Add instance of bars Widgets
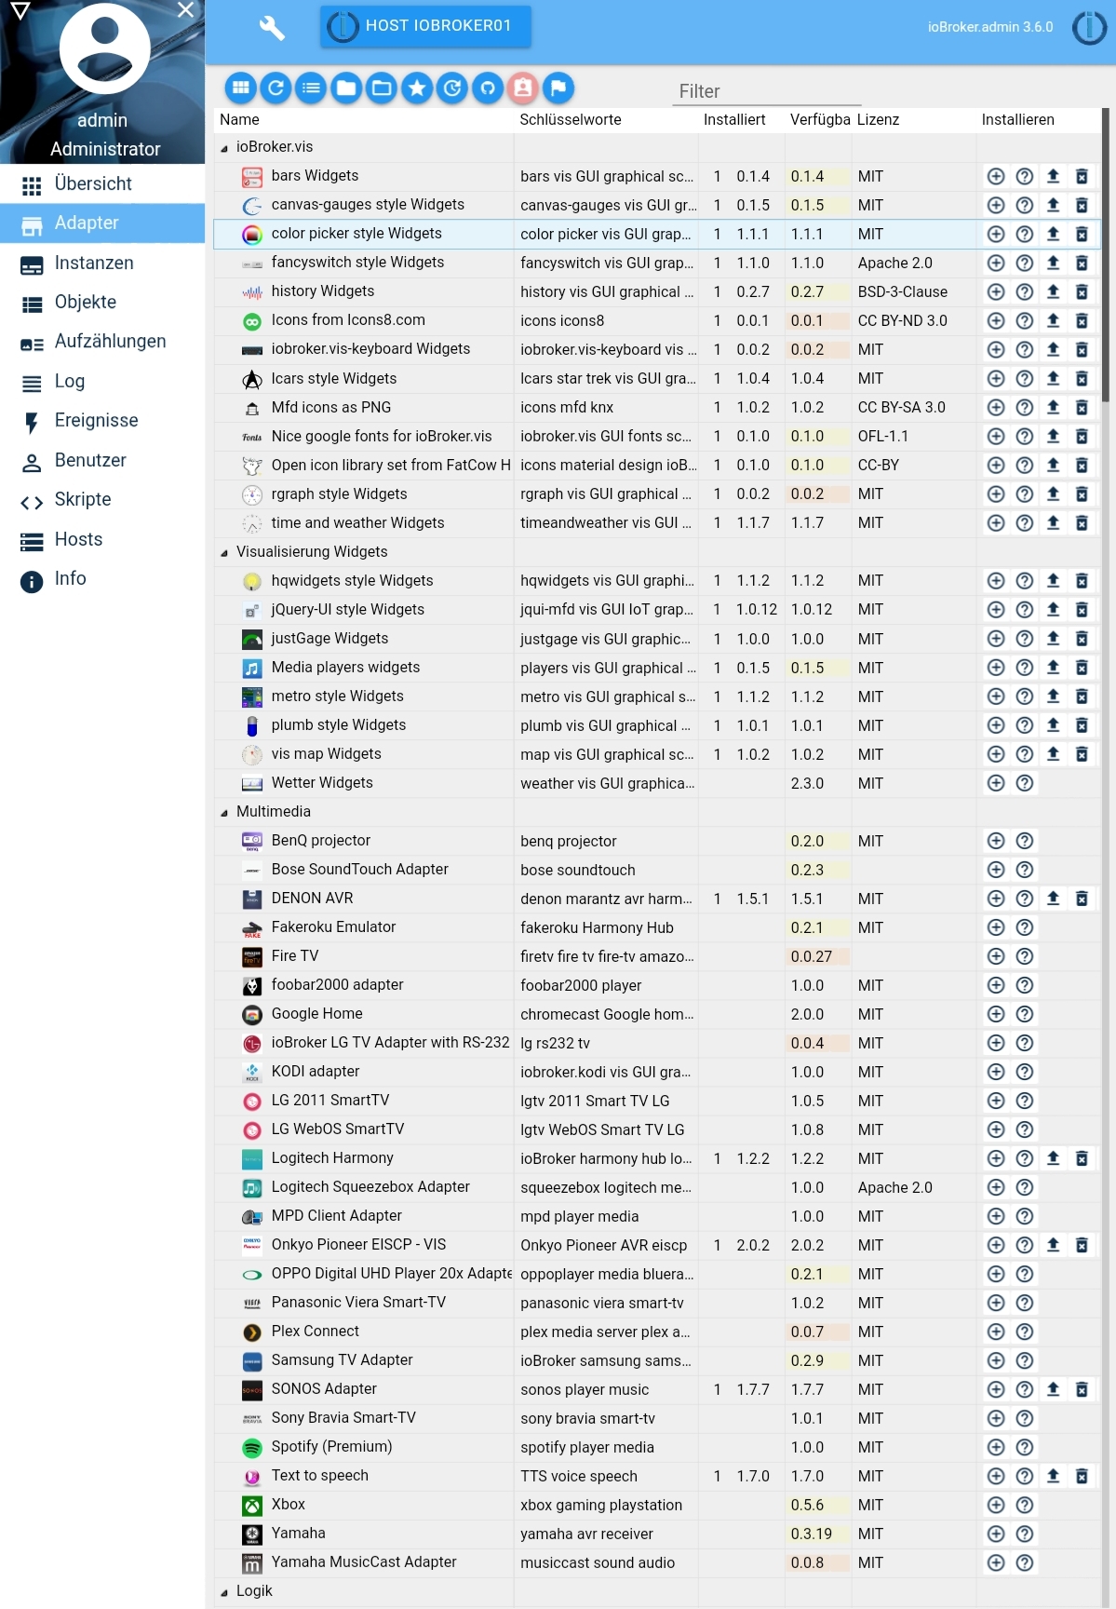Image resolution: width=1116 pixels, height=1609 pixels. click(996, 176)
